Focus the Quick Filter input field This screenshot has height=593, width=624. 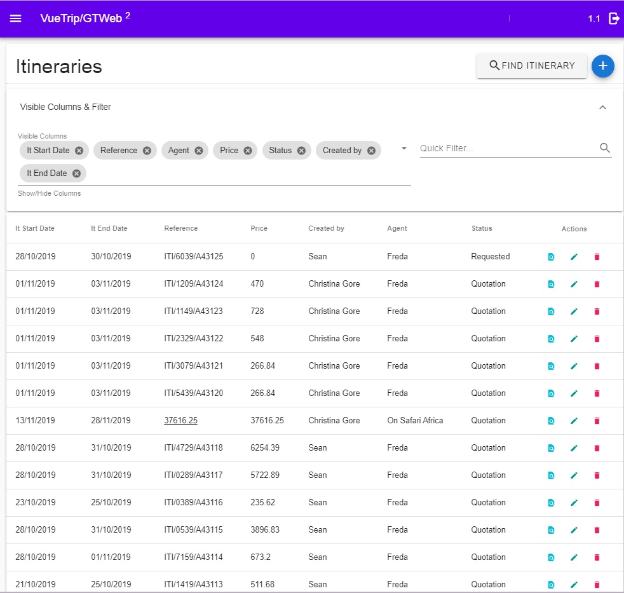point(508,148)
